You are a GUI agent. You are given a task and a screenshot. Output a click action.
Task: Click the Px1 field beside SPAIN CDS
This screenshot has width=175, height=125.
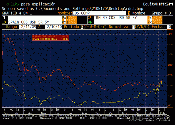coord(69,22)
